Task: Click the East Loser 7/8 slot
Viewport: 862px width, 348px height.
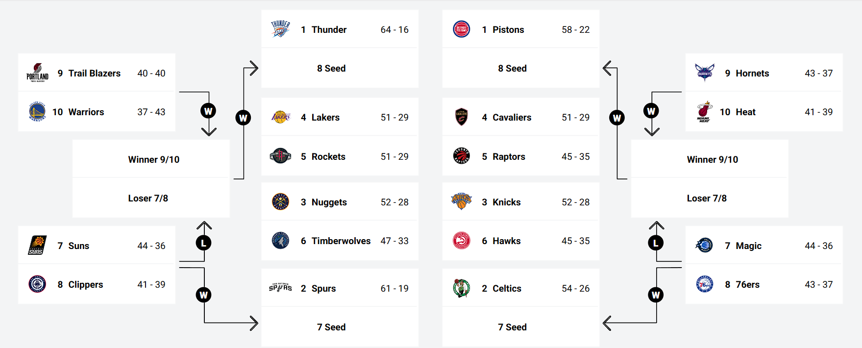Action: 706,198
